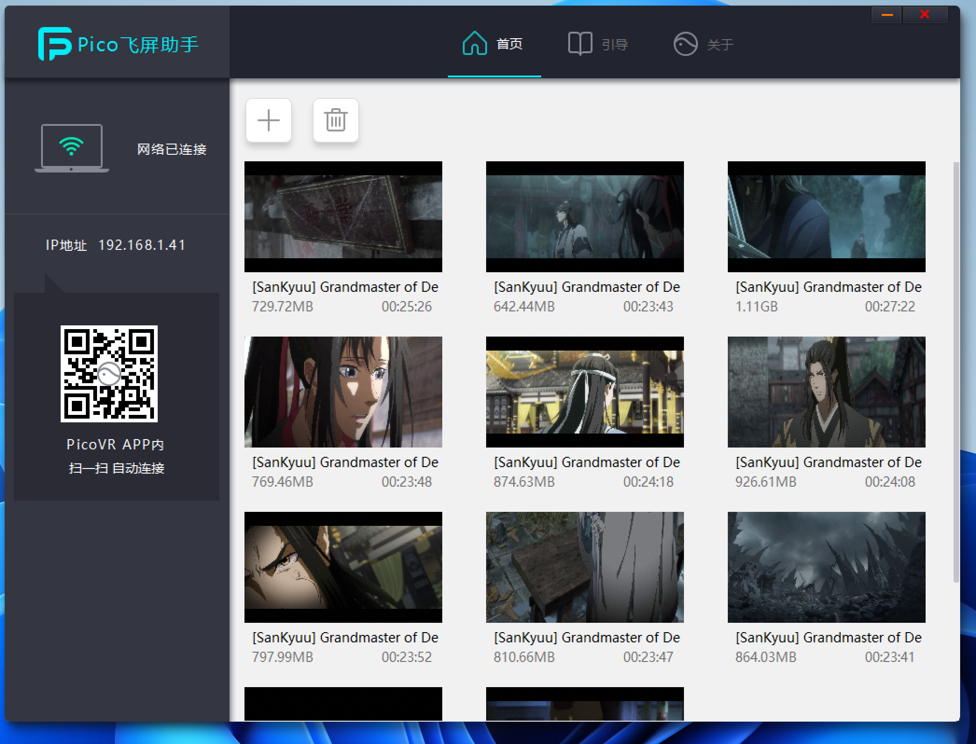
Task: Select the video lasting 00:23:43
Action: [x=585, y=217]
